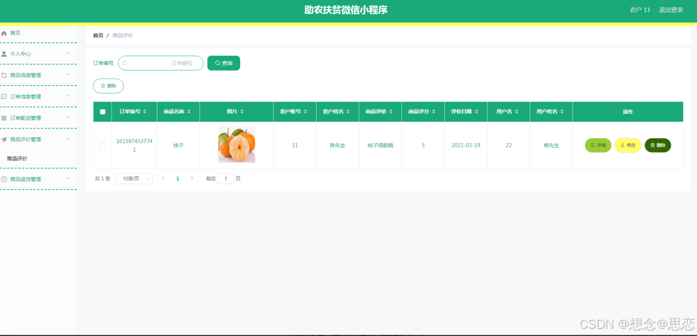
Task: Click the paper plane icon beside 商品评价管理
Action: point(4,139)
